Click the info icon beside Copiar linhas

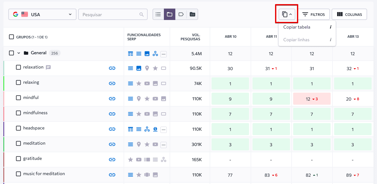[x=331, y=40]
